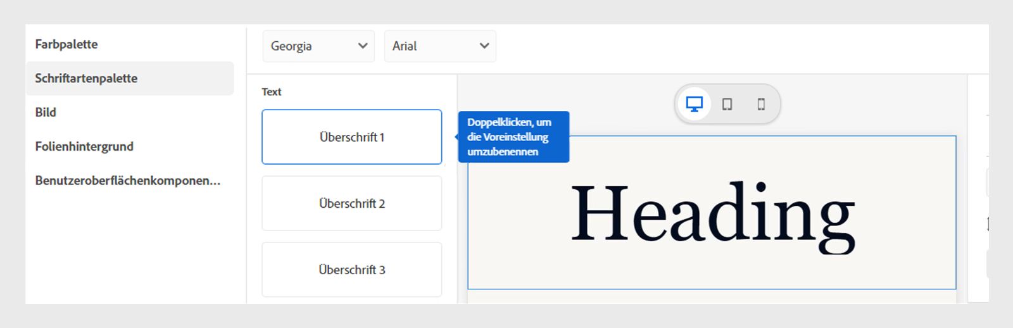Select Schriftartenpalette in the sidebar
Image resolution: width=1013 pixels, height=328 pixels.
coord(86,79)
